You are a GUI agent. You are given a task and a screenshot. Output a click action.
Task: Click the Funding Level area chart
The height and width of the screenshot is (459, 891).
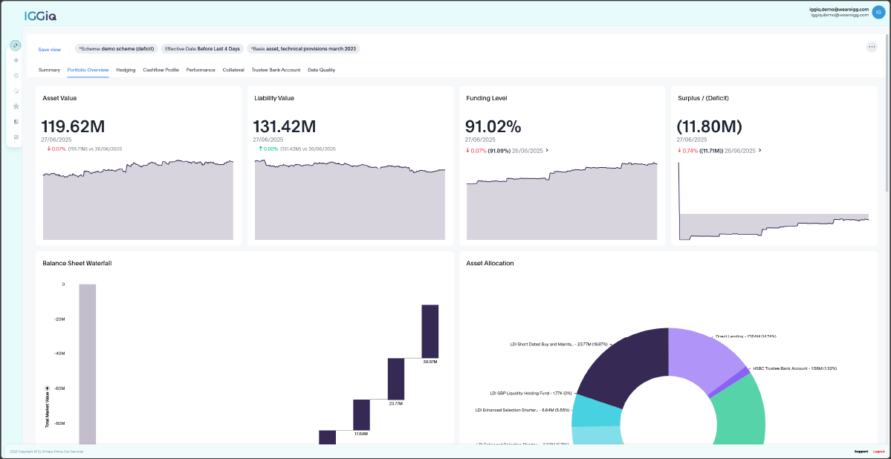pyautogui.click(x=561, y=201)
